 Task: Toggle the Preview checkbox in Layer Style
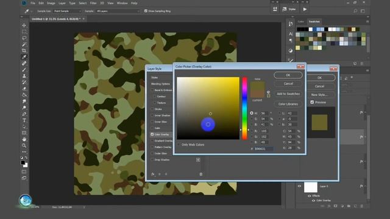point(312,102)
